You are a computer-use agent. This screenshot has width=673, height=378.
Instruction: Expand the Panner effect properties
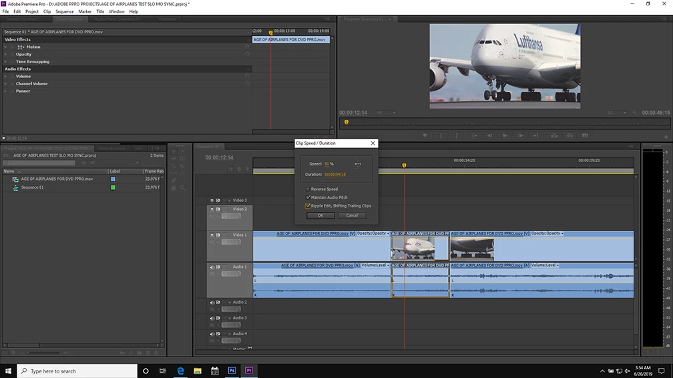(5, 91)
